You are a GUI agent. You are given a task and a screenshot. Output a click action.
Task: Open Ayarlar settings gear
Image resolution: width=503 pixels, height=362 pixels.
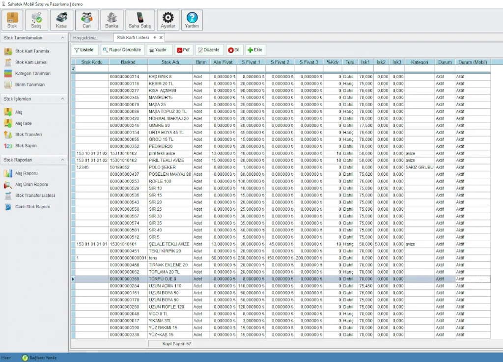(168, 20)
